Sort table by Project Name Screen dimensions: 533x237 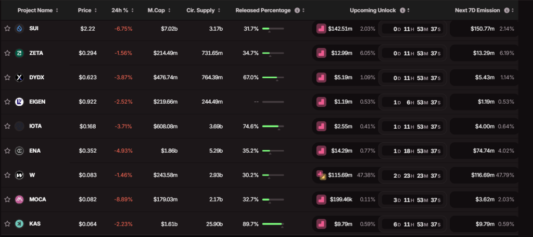(37, 10)
